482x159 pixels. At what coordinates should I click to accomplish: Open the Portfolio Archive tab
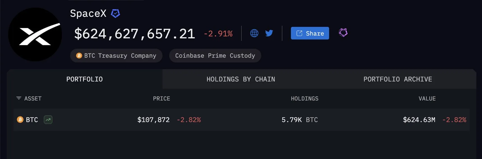398,79
